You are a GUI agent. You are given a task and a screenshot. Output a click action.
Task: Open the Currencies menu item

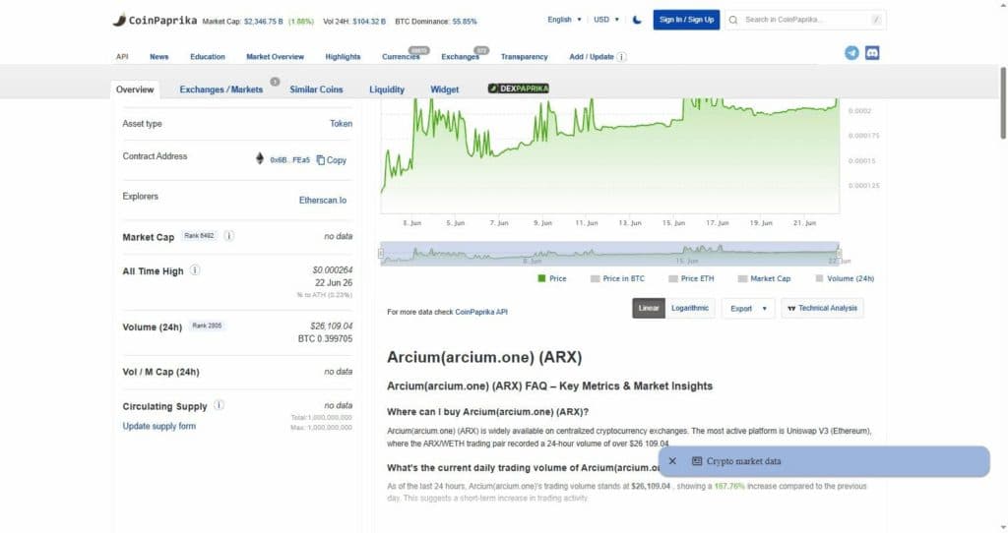tap(401, 56)
